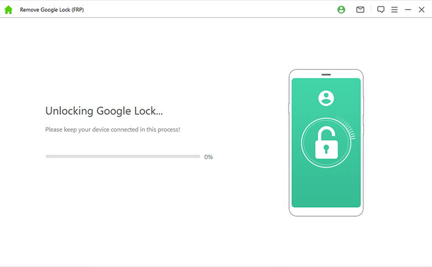Click the Unlocking Google Lock heading
432x267 pixels.
coord(104,111)
